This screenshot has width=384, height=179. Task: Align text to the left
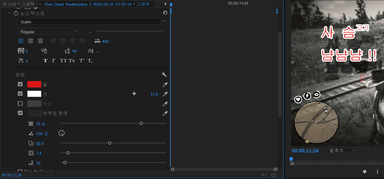pyautogui.click(x=21, y=41)
